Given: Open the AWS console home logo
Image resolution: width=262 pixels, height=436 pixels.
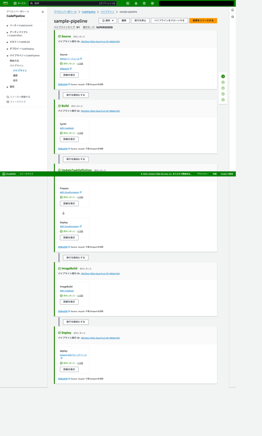Looking at the screenshot, I should [5, 3].
